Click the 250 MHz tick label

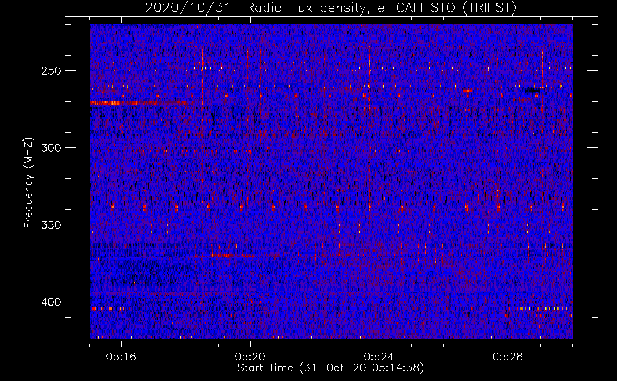tap(51, 71)
